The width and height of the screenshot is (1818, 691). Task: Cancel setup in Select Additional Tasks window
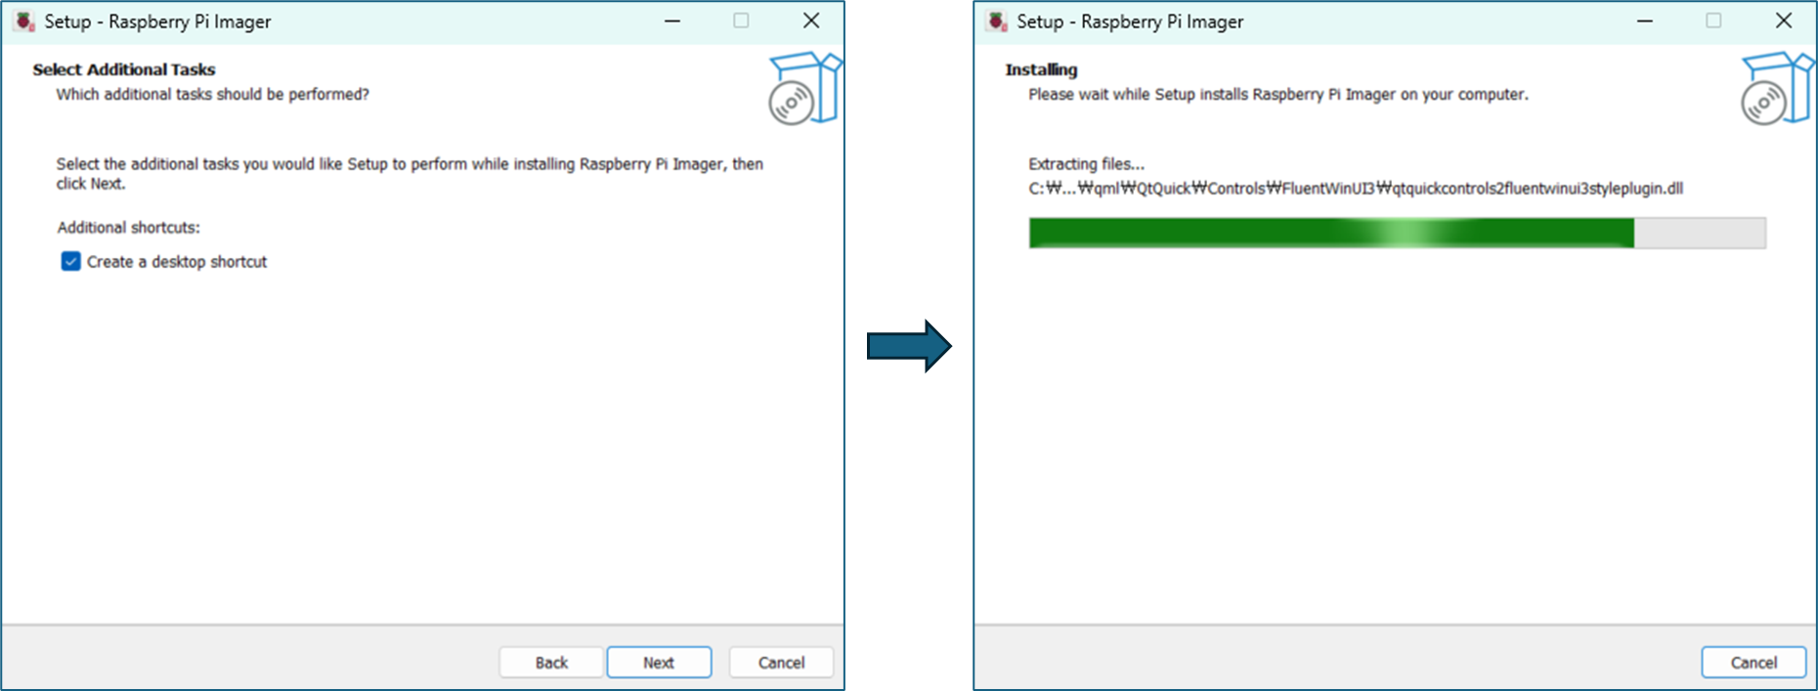[781, 662]
